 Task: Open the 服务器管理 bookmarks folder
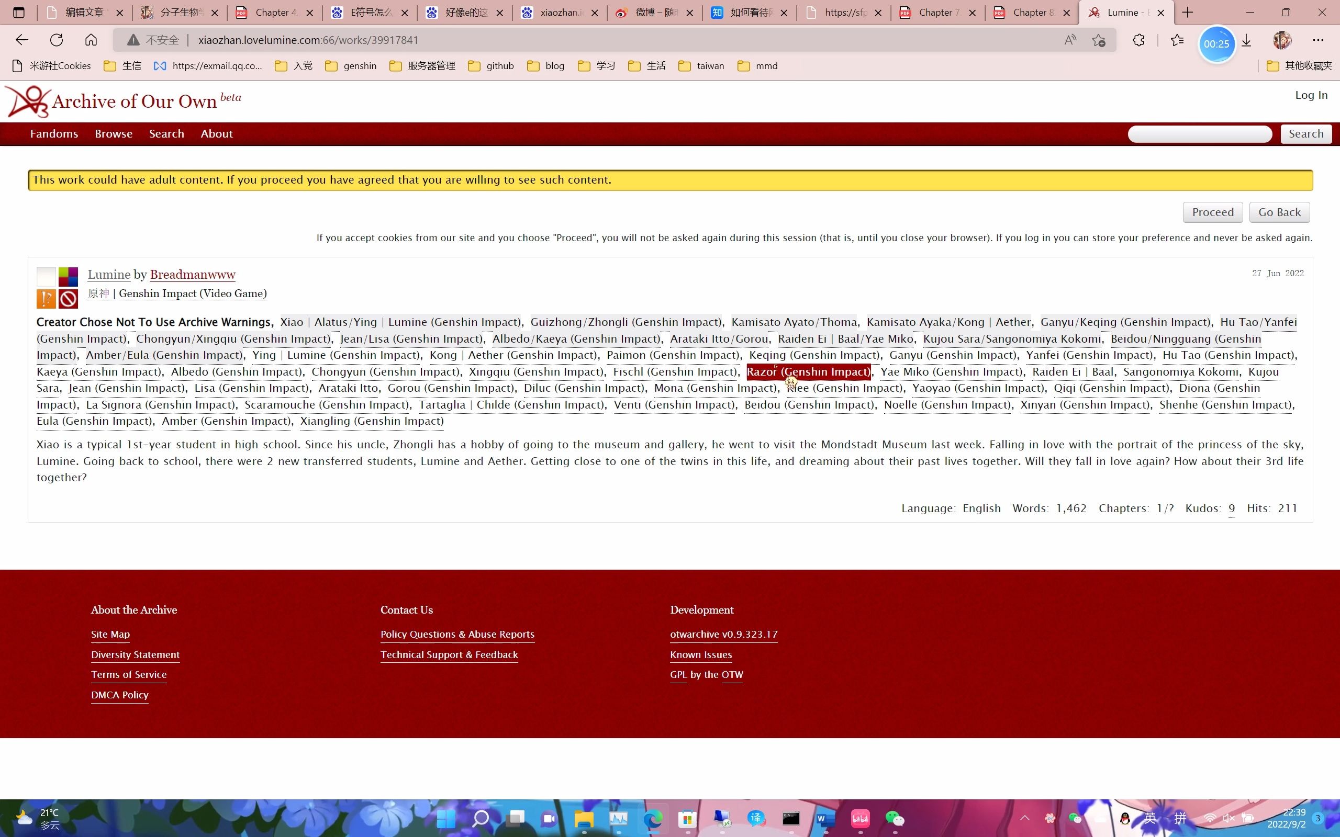422,66
